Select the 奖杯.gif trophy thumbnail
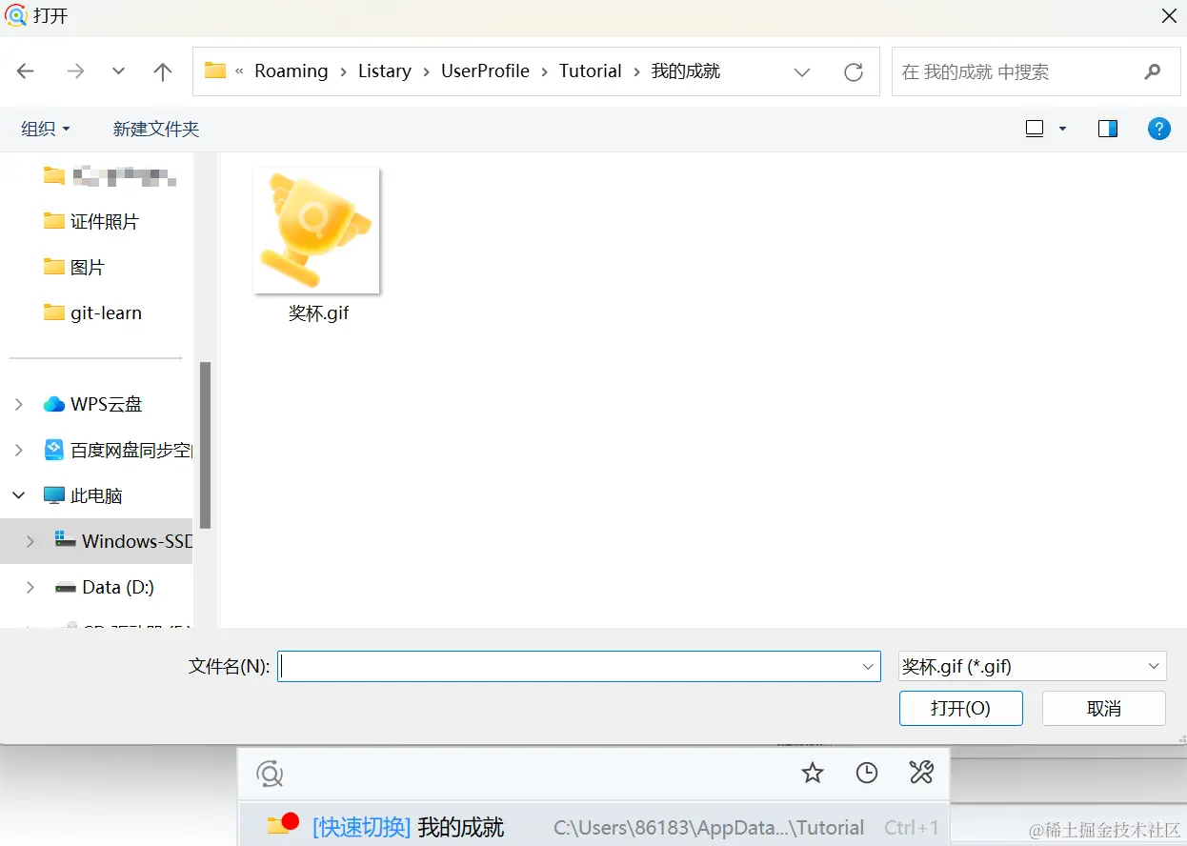The image size is (1187, 846). [316, 231]
